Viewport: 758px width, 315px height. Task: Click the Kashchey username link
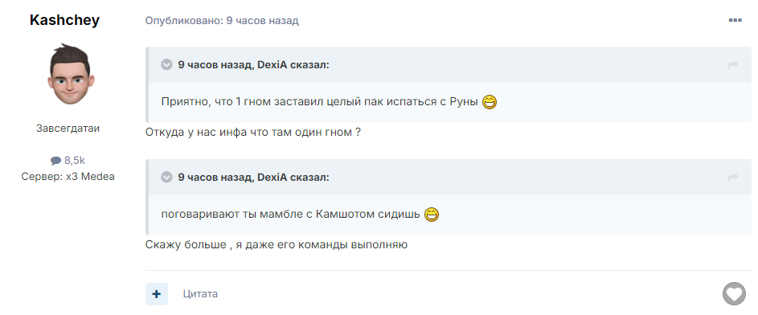pyautogui.click(x=64, y=20)
